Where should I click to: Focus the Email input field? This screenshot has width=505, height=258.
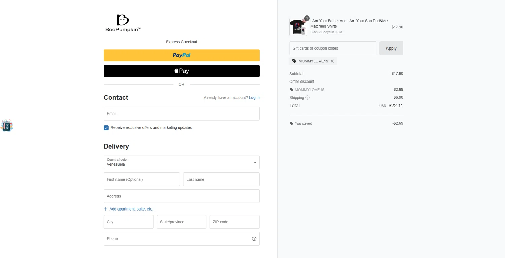(x=181, y=114)
